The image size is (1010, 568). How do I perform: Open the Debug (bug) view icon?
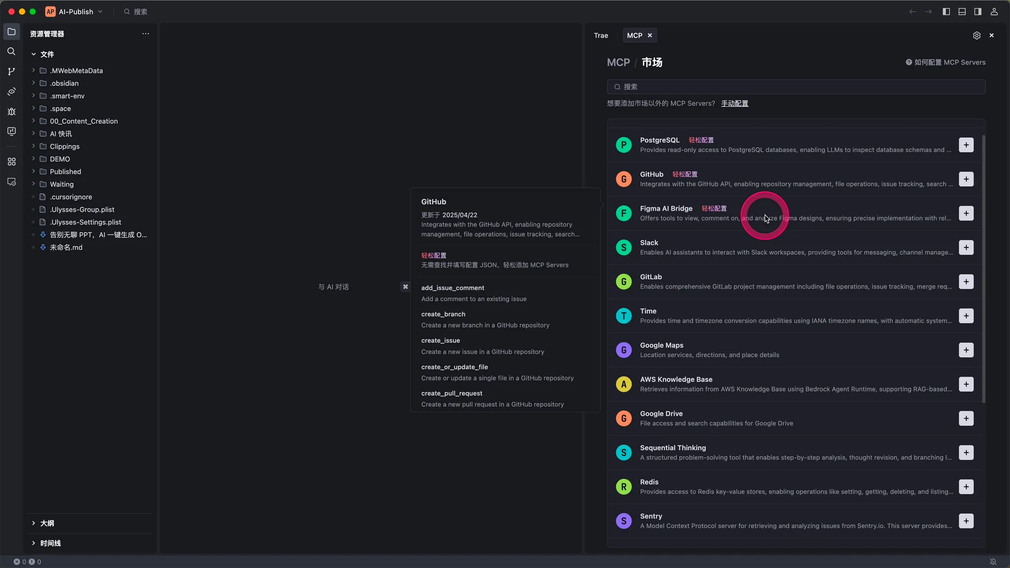11,111
